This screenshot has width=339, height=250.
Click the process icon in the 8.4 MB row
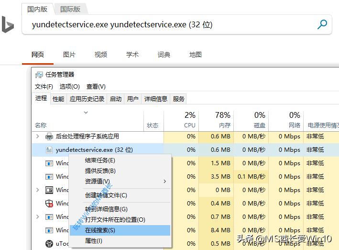click(x=49, y=230)
